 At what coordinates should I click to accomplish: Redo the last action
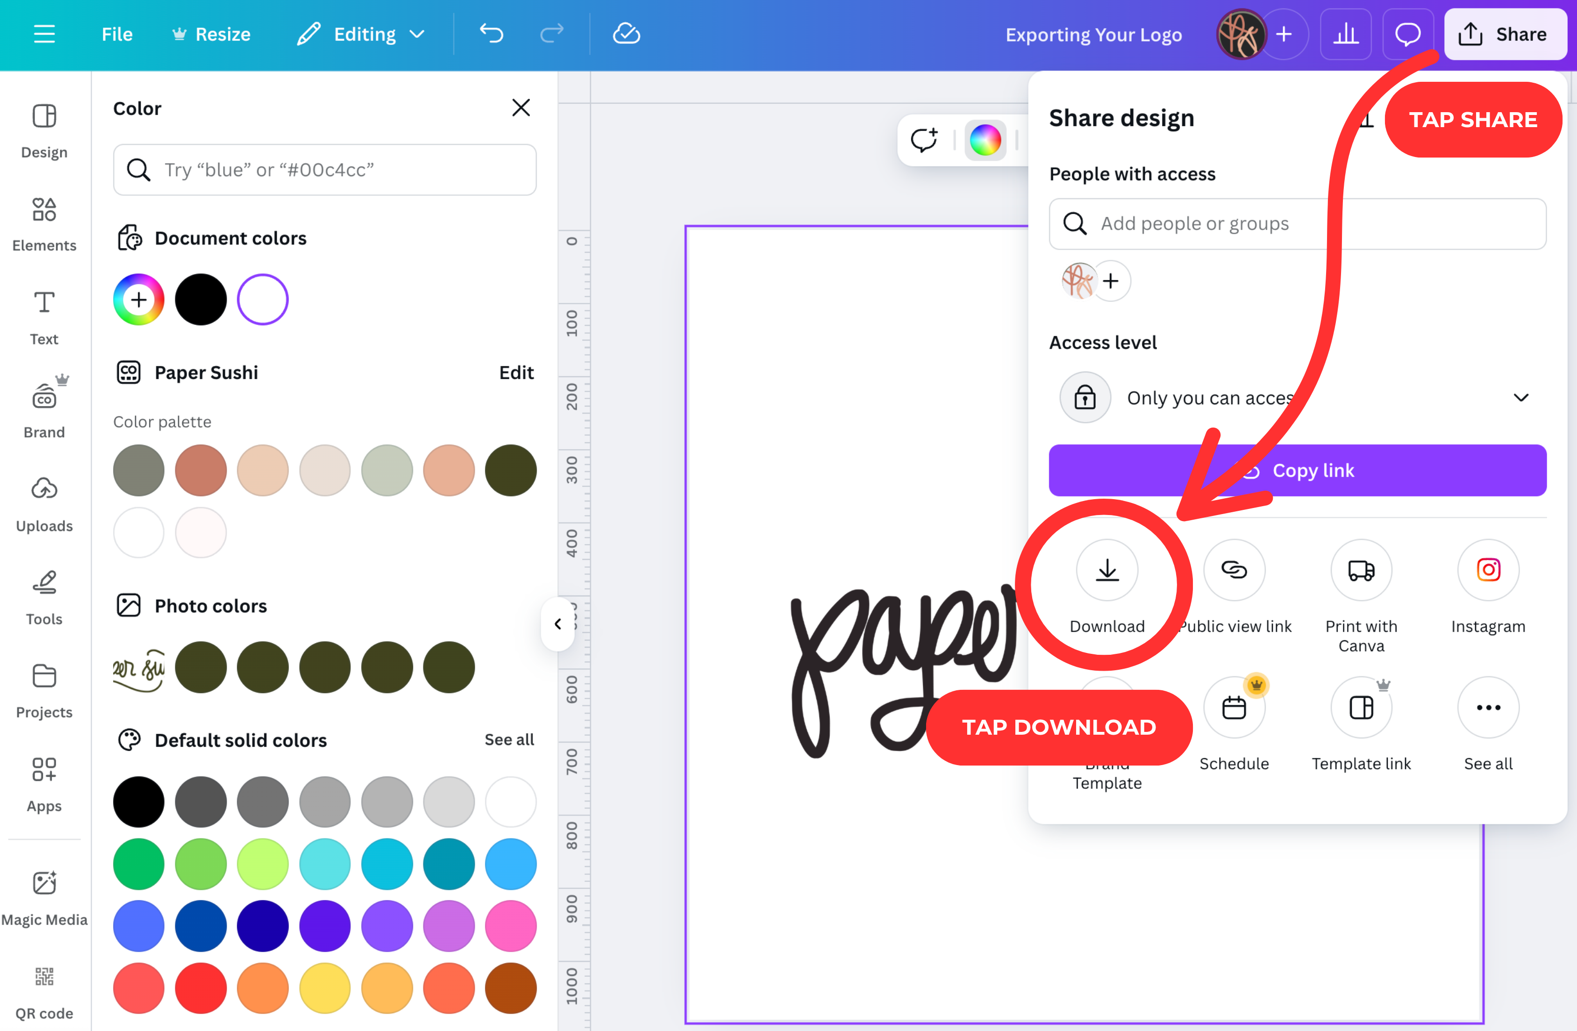point(551,34)
